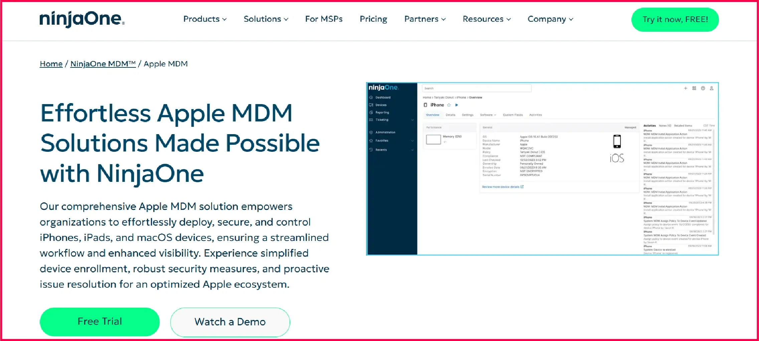Open the user profile icon at top right
This screenshot has height=341, width=759.
[x=712, y=88]
